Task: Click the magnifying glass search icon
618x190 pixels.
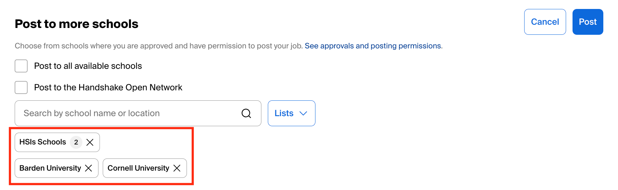Action: pyautogui.click(x=246, y=113)
